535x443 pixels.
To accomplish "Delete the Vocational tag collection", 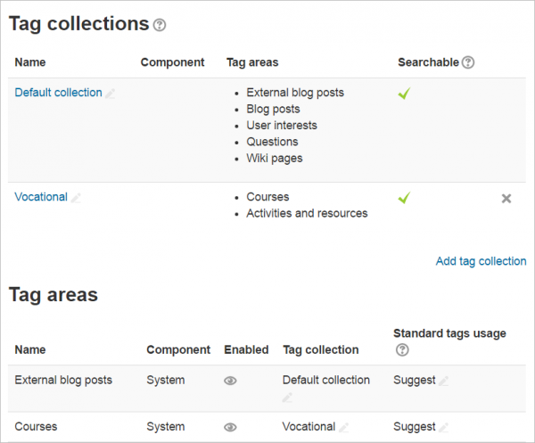I will pyautogui.click(x=506, y=198).
